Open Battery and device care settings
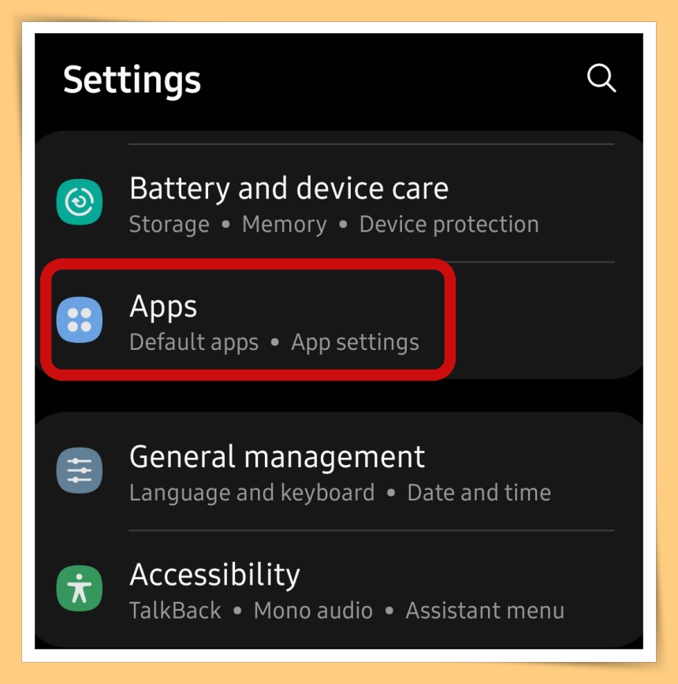The image size is (678, 684). (338, 203)
